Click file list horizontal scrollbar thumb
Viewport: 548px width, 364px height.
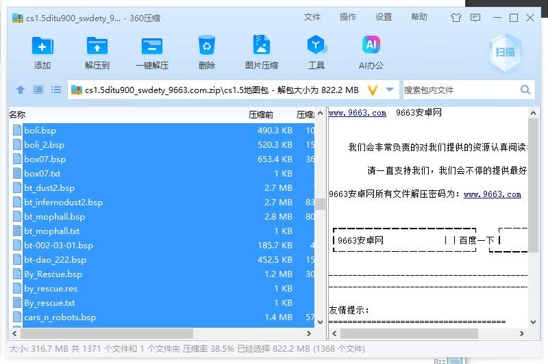(x=107, y=334)
